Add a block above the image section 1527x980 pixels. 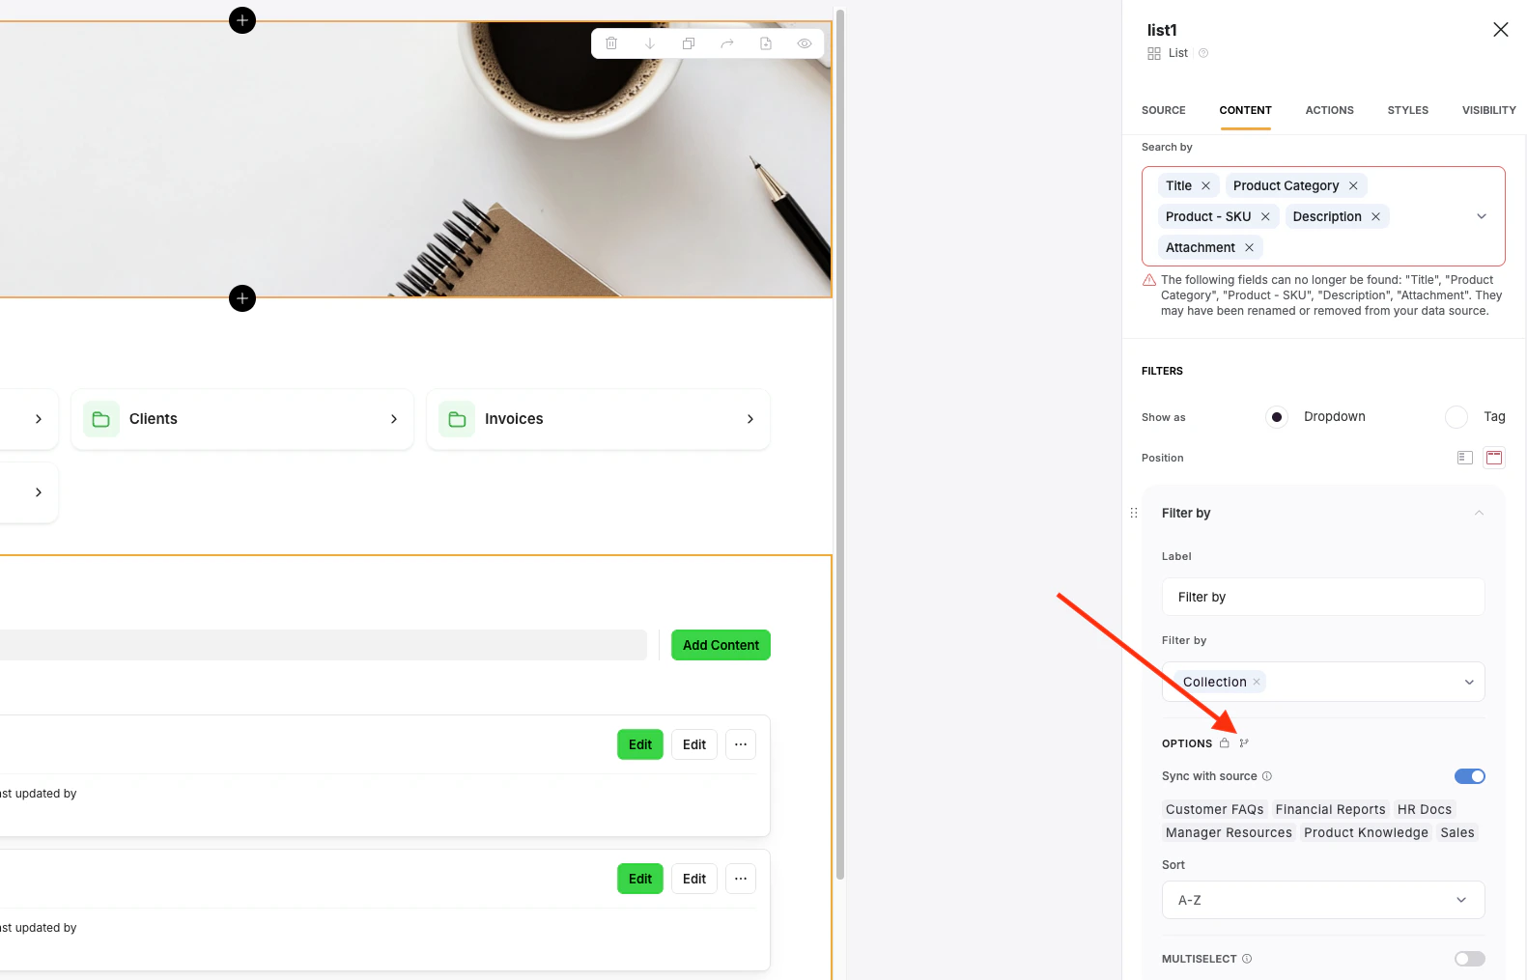pyautogui.click(x=242, y=20)
